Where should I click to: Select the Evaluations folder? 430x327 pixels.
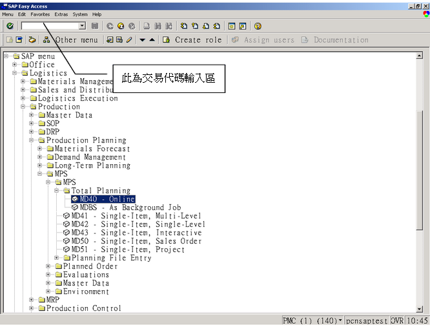[x=82, y=275]
